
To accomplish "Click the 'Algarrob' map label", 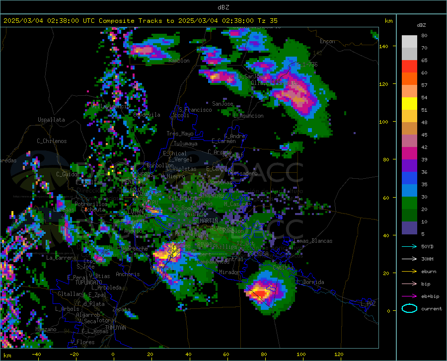I will tap(88, 315).
